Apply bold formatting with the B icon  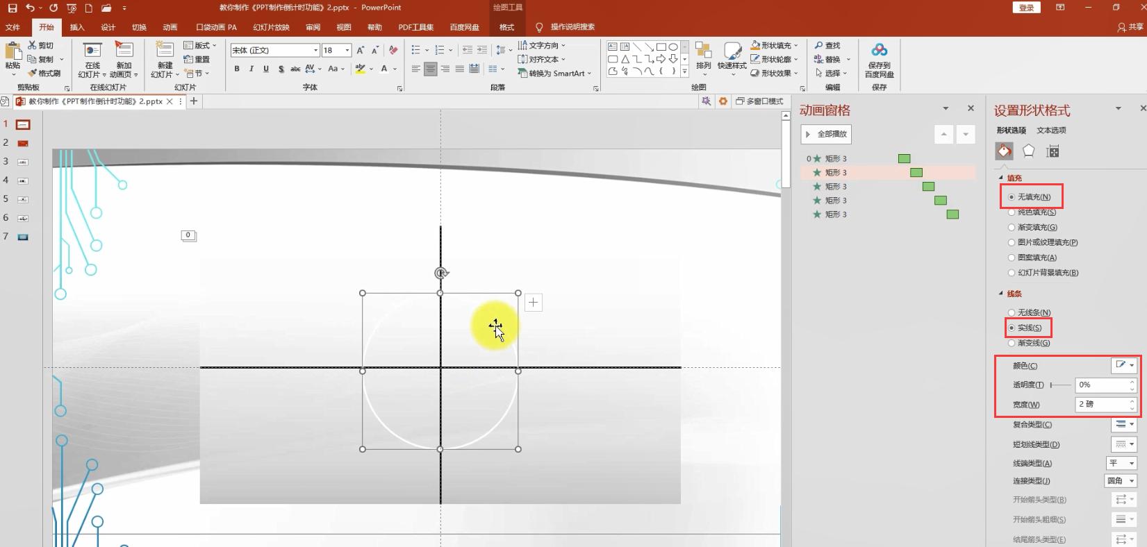point(237,69)
